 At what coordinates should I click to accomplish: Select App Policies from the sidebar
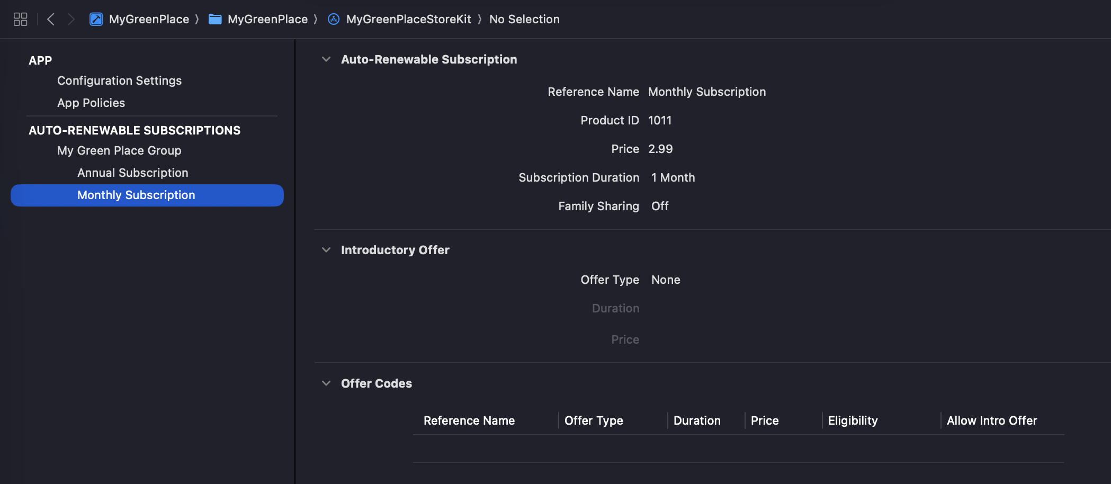click(91, 103)
